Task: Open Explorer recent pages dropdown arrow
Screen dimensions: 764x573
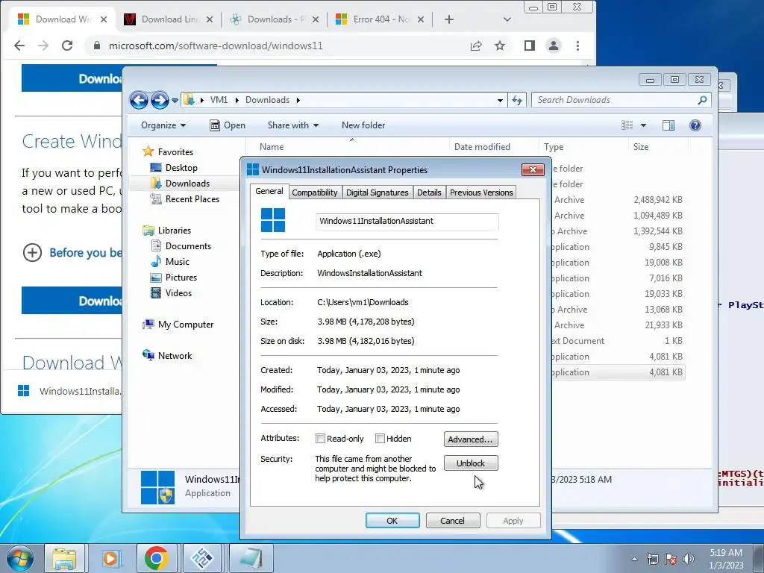Action: (x=175, y=101)
